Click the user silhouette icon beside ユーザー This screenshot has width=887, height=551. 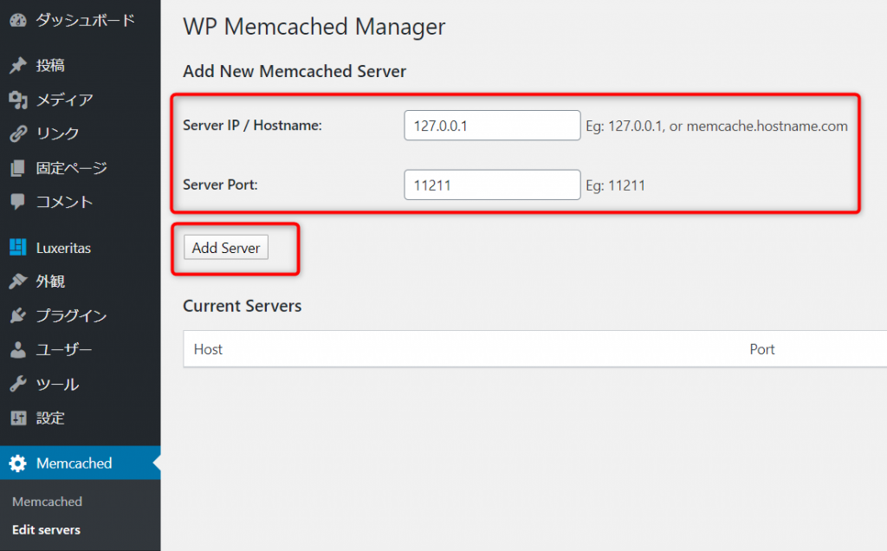click(17, 350)
